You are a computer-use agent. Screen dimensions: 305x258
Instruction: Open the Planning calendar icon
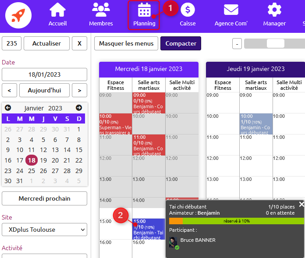[144, 10]
